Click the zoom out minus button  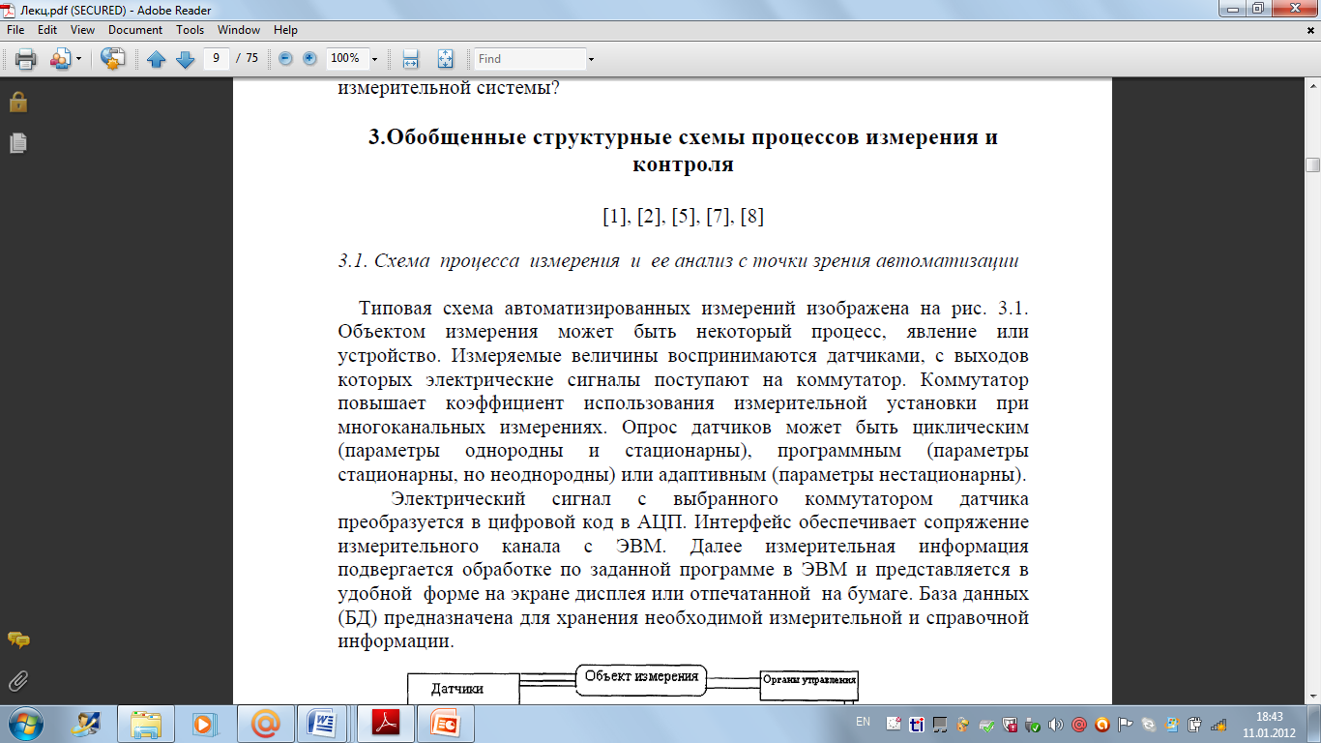tap(285, 58)
